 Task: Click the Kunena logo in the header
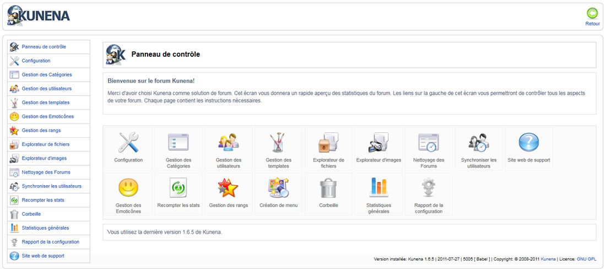coord(39,16)
